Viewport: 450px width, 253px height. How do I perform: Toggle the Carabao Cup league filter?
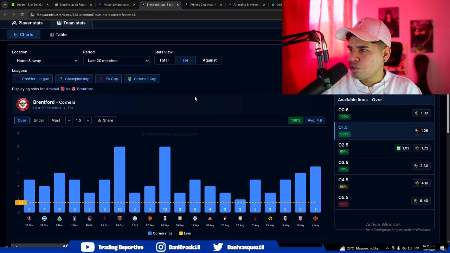click(142, 79)
